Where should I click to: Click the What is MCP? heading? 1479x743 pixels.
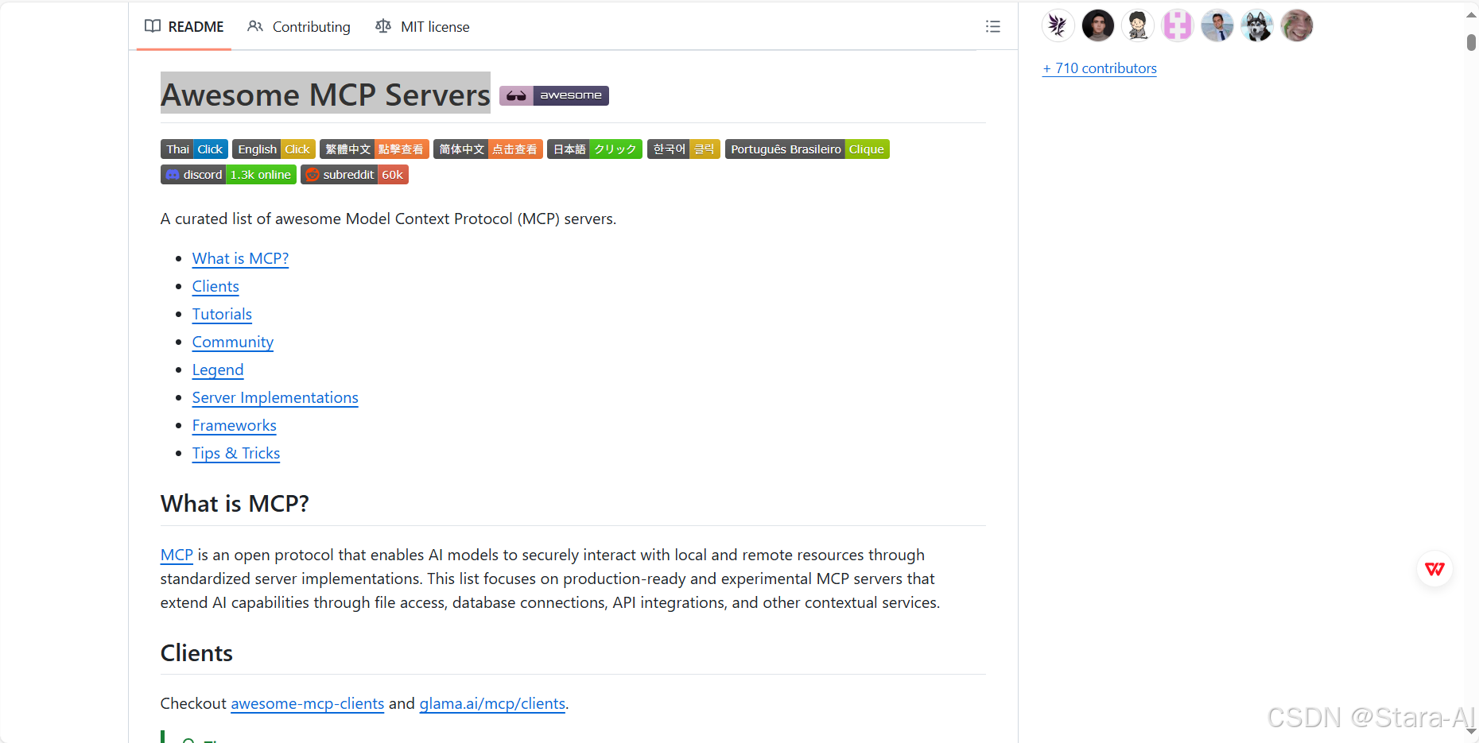click(235, 504)
